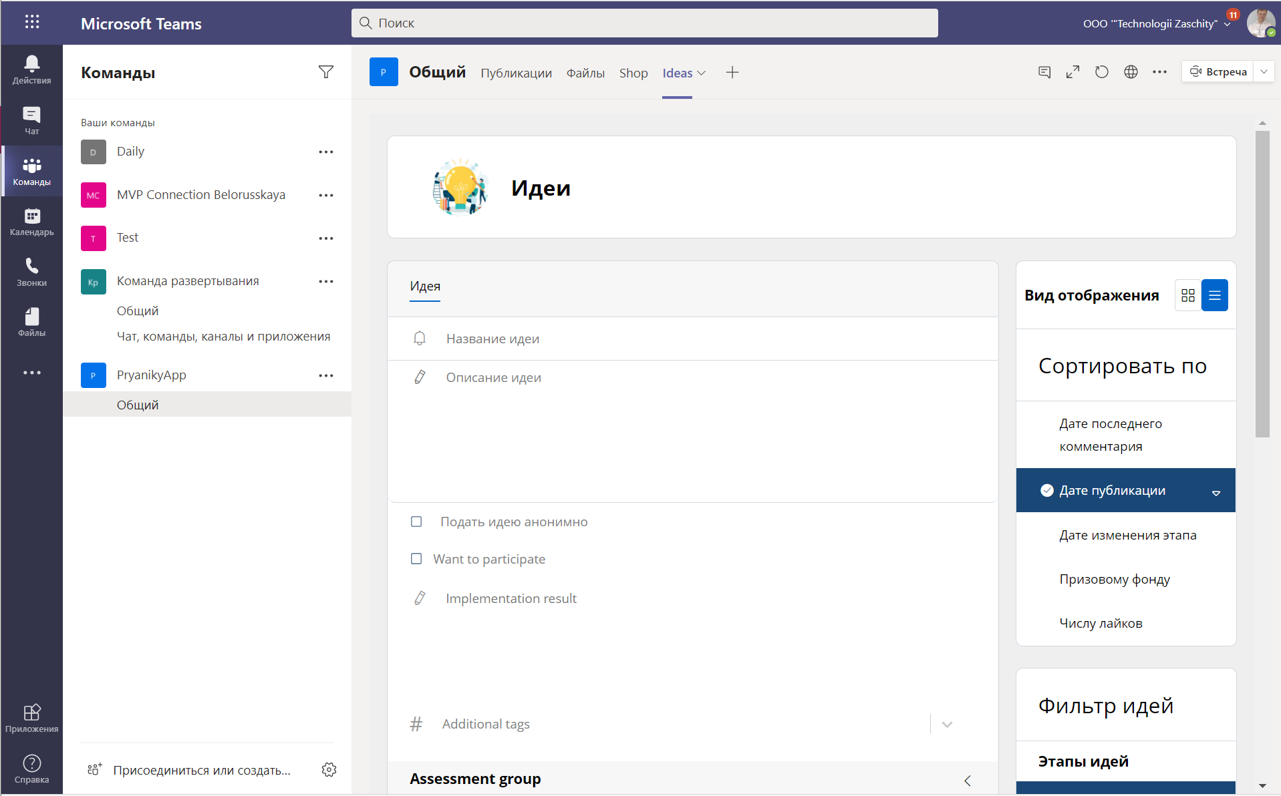Sort by Призовому фонду

(x=1126, y=579)
